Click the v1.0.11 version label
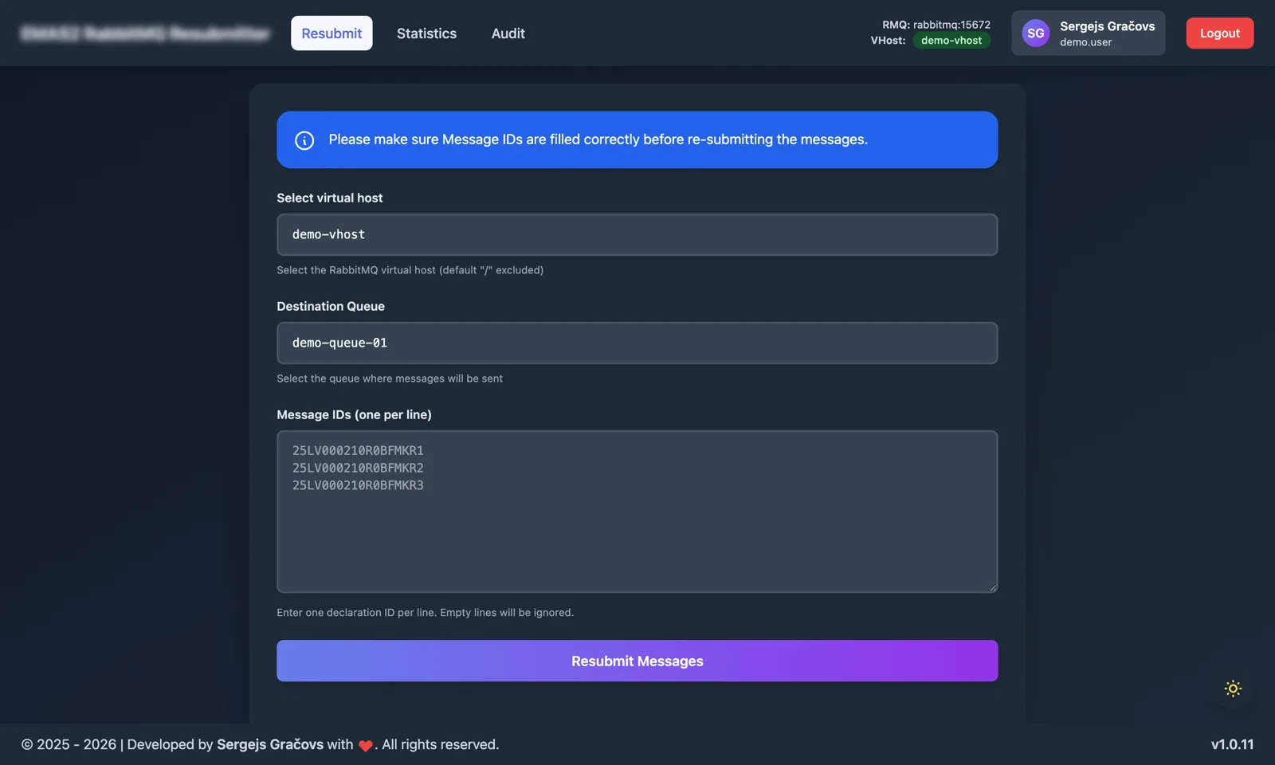This screenshot has width=1275, height=765. [x=1232, y=744]
